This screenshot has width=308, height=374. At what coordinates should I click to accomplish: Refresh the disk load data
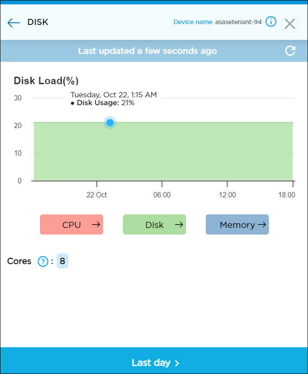point(290,51)
